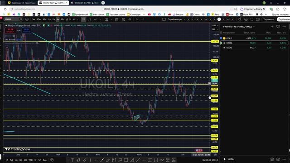Toggle visibility eye of SMA indicator row
The width and height of the screenshot is (290, 163).
click(x=14, y=36)
